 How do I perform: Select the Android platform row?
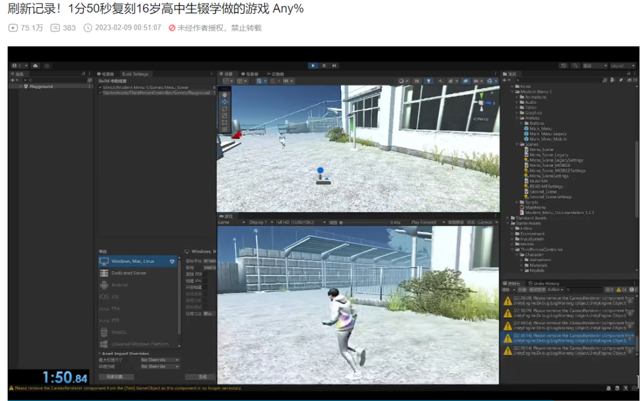[x=137, y=285]
